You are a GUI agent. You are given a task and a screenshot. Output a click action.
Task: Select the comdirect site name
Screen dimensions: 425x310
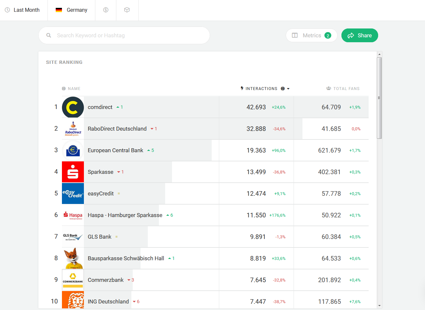click(x=100, y=107)
